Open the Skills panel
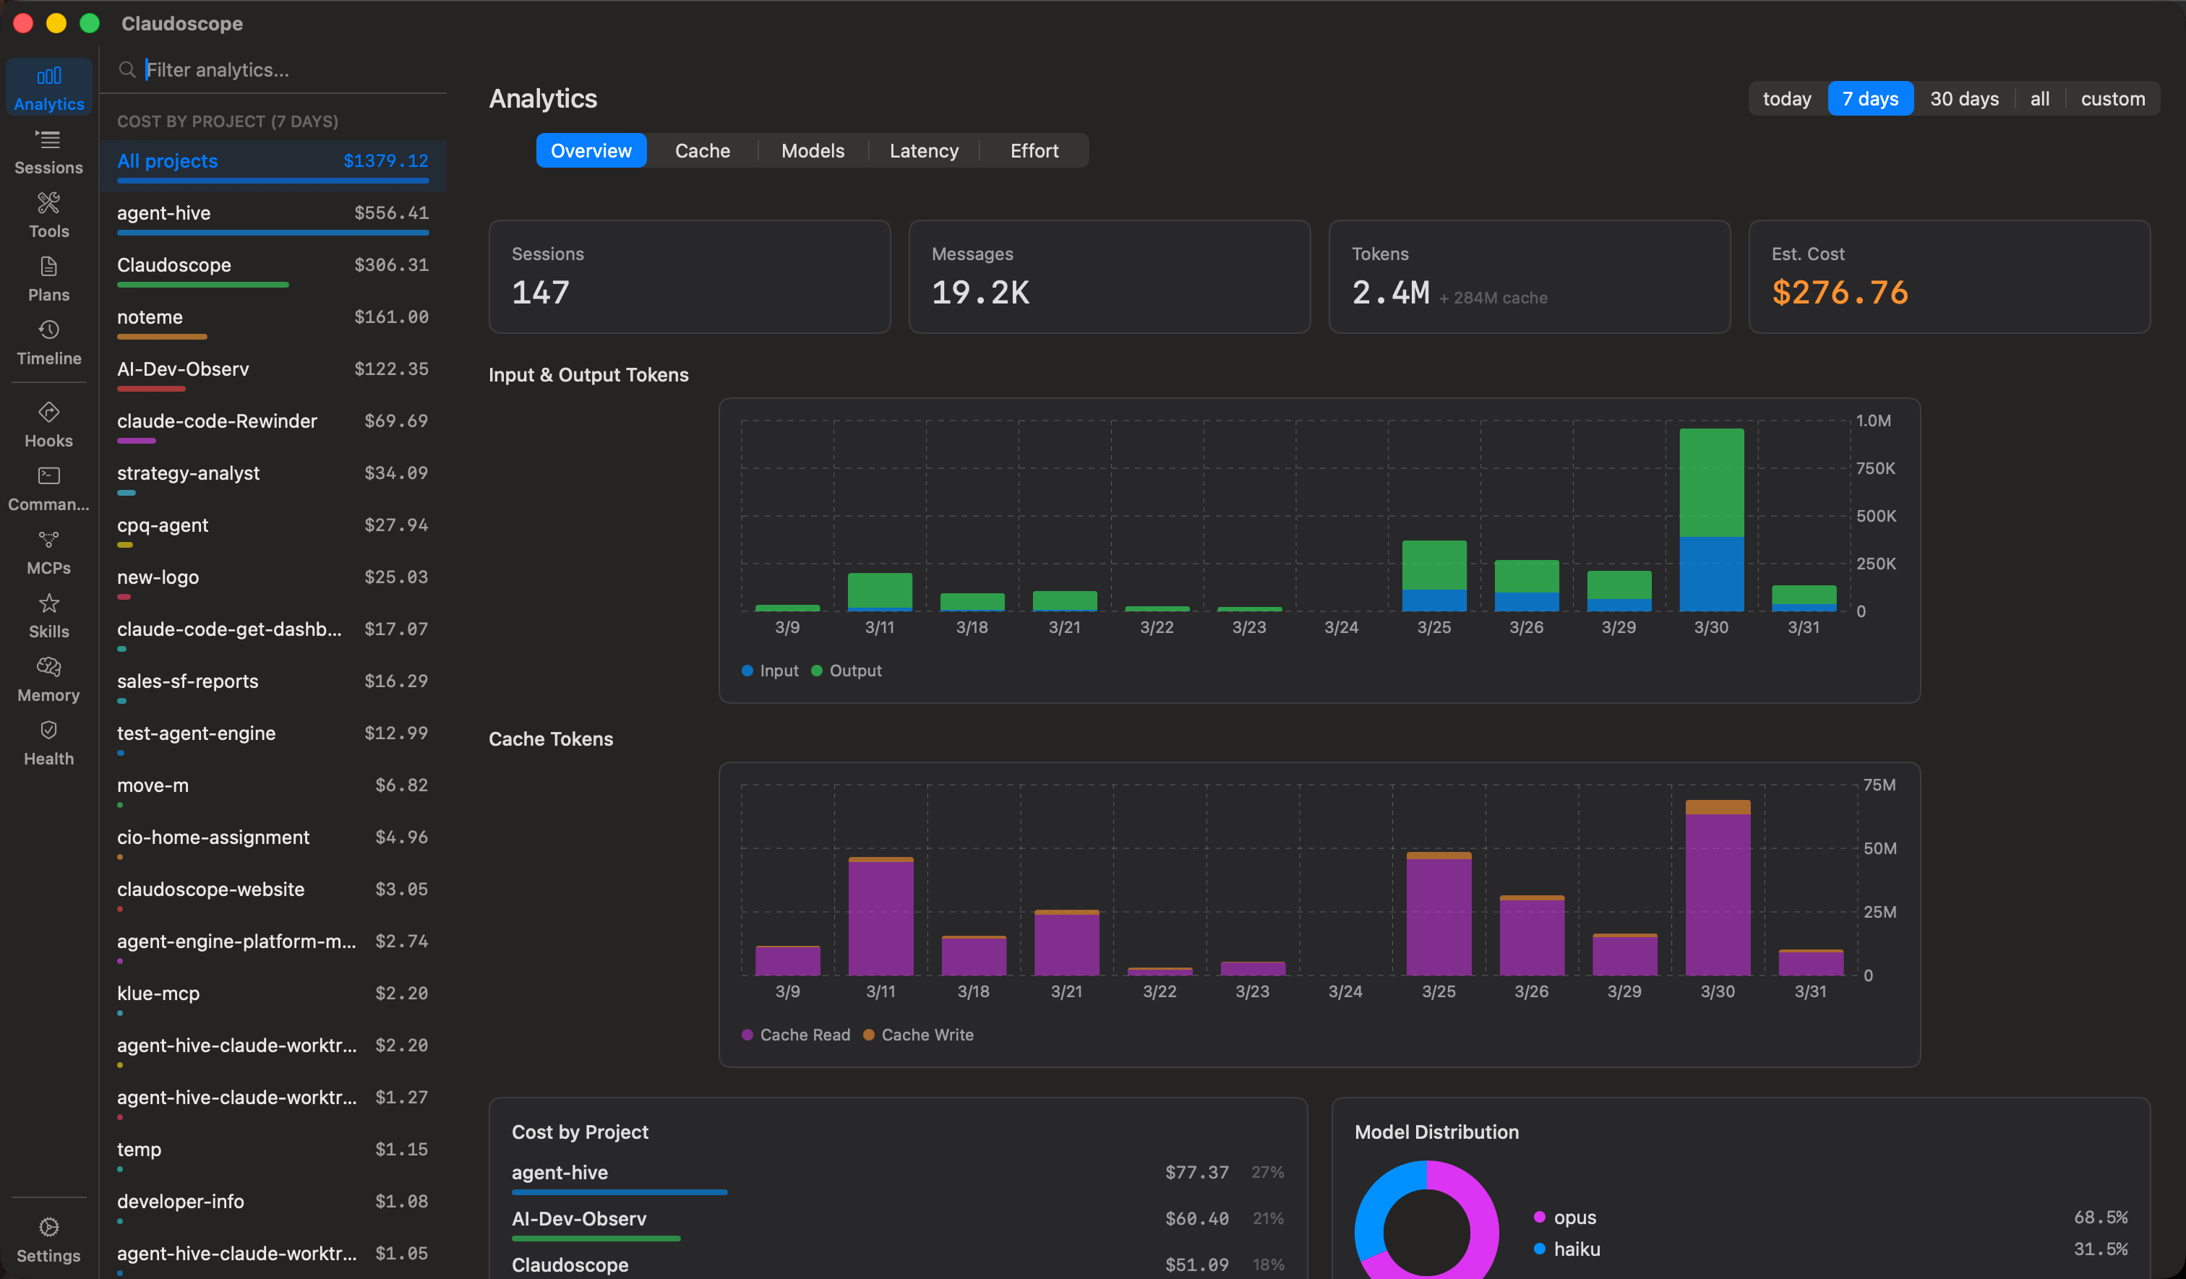This screenshot has width=2186, height=1279. 48,616
